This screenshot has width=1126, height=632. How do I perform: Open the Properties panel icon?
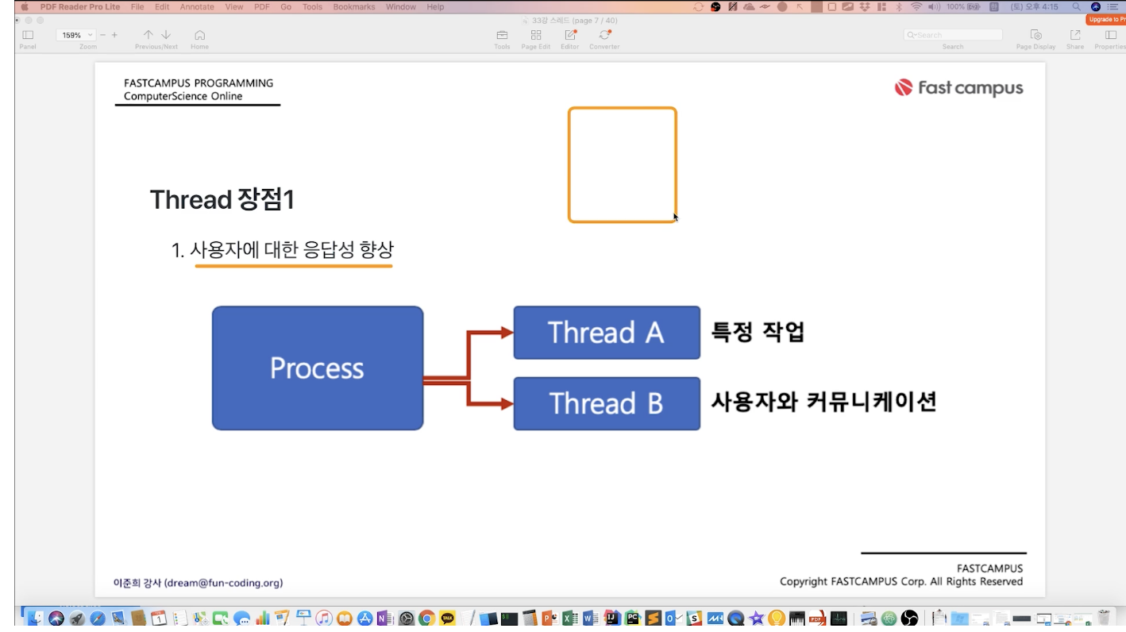[1110, 35]
